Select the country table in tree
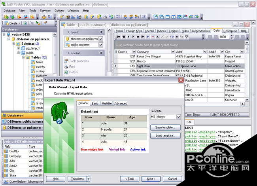Screen dimensions: 257x186 pyautogui.click(x=40, y=66)
